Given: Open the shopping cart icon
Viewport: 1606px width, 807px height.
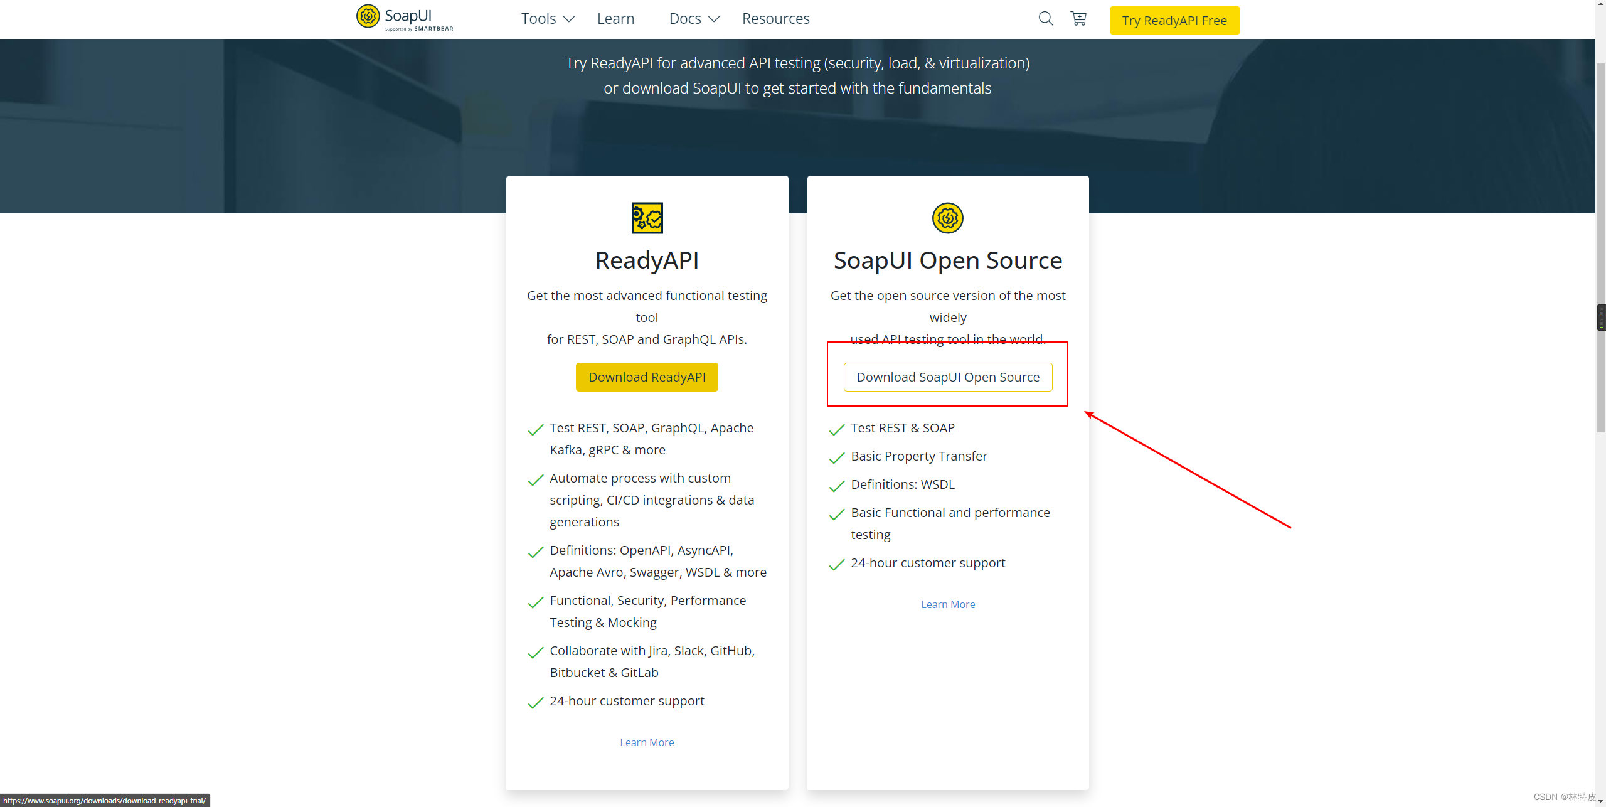Looking at the screenshot, I should click(x=1078, y=19).
